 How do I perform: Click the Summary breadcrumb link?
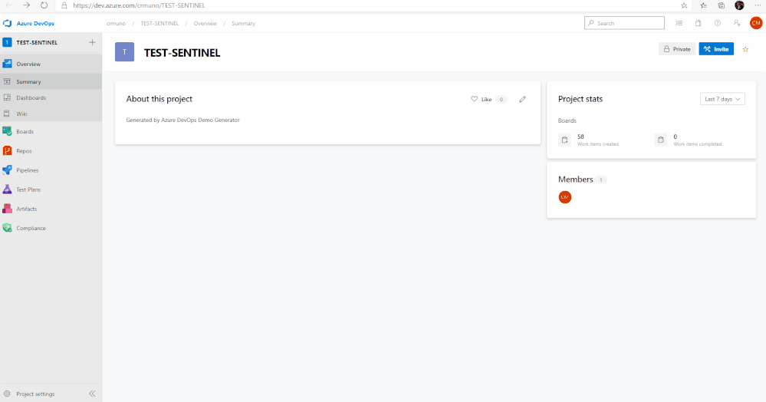coord(243,24)
